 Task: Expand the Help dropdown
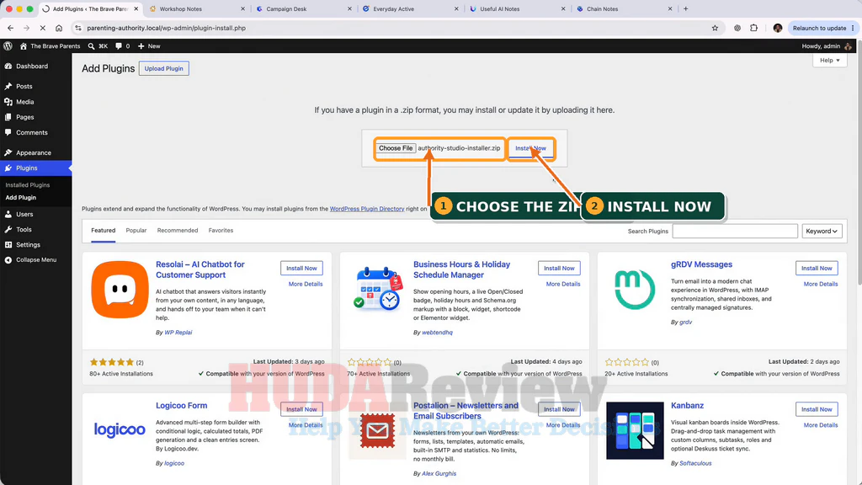point(829,61)
